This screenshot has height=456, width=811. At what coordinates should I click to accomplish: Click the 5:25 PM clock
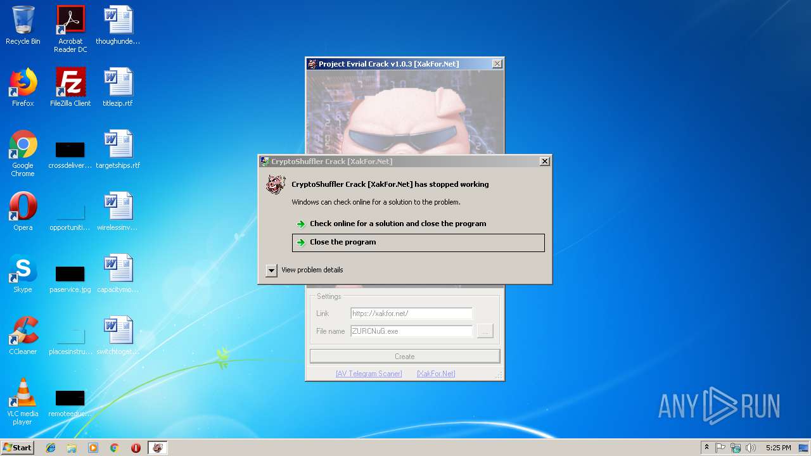pos(778,448)
